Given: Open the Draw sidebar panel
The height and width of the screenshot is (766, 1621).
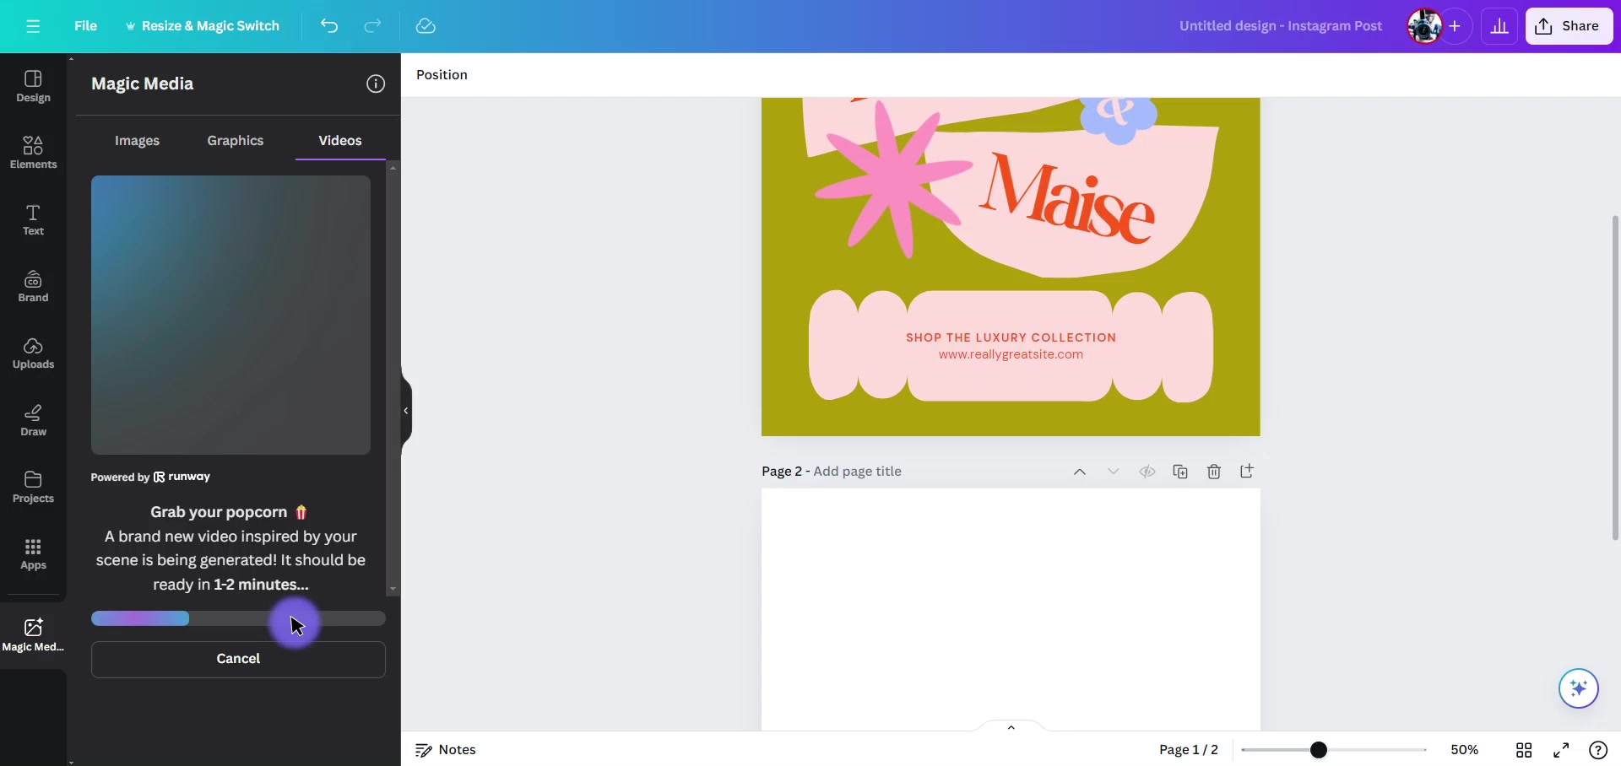Looking at the screenshot, I should pos(33,420).
